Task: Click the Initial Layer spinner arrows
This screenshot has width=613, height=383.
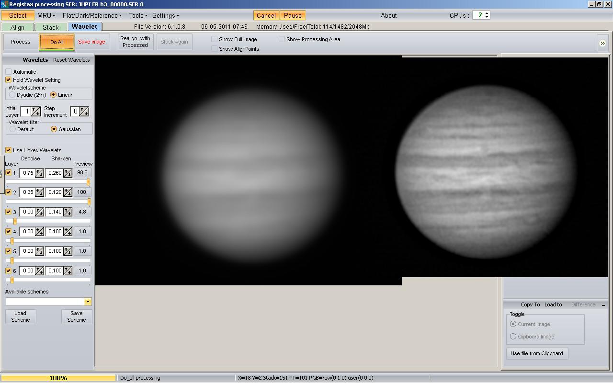Action: pyautogui.click(x=36, y=112)
